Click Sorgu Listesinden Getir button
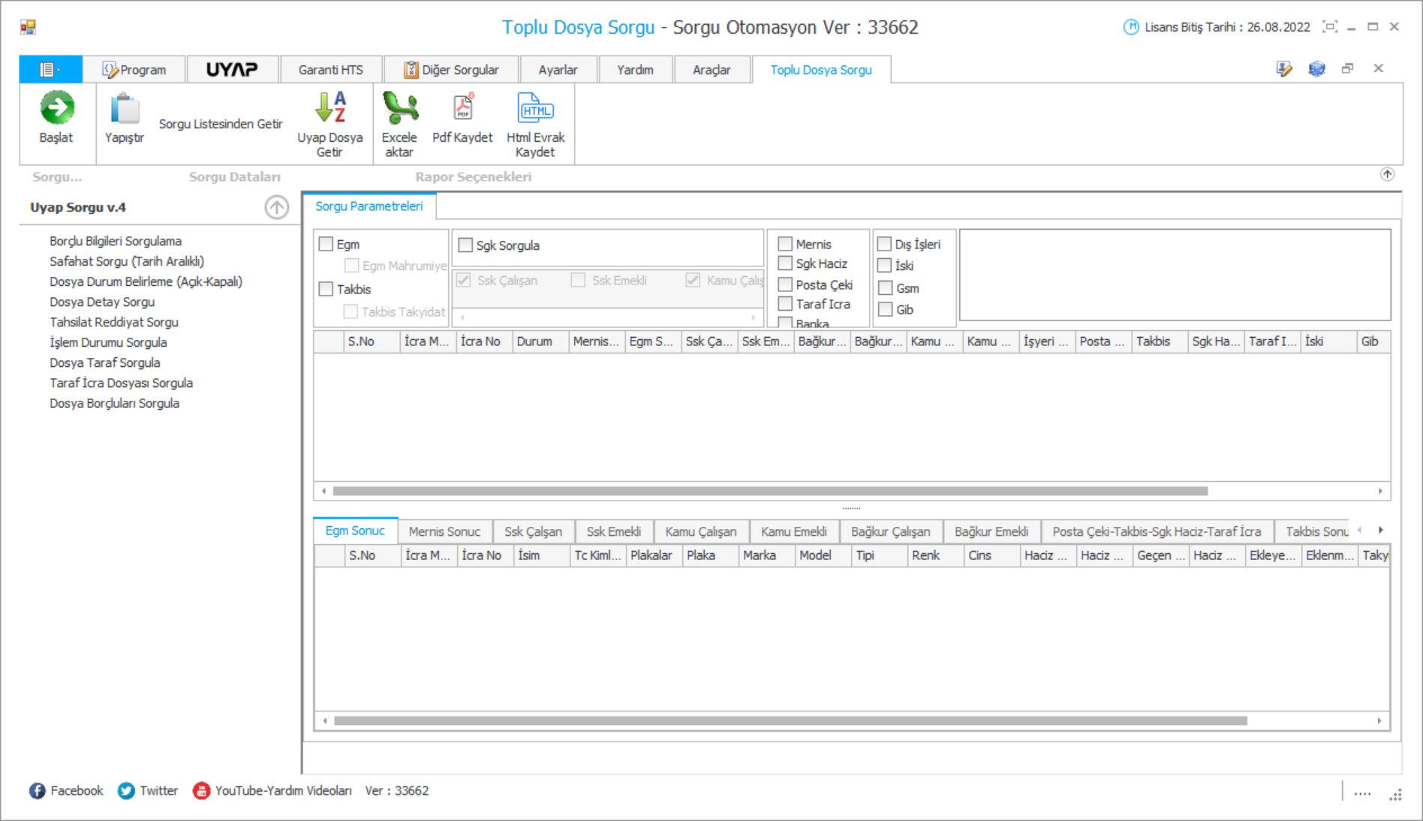This screenshot has height=821, width=1423. point(221,124)
